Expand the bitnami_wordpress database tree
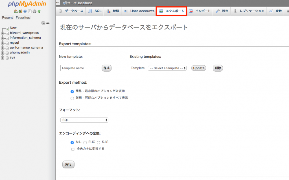Screen dimensions: 289x180 coord(3,33)
